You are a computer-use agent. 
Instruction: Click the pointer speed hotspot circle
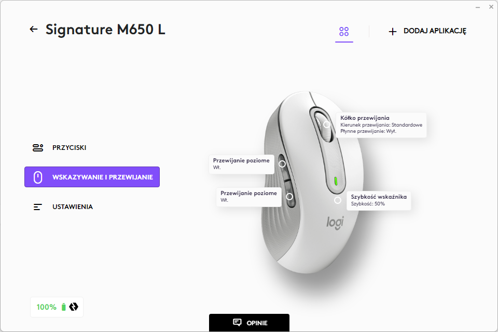pyautogui.click(x=338, y=200)
